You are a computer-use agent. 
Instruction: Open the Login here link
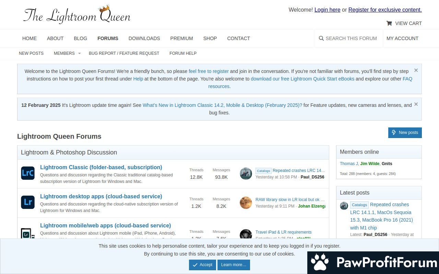(x=327, y=10)
